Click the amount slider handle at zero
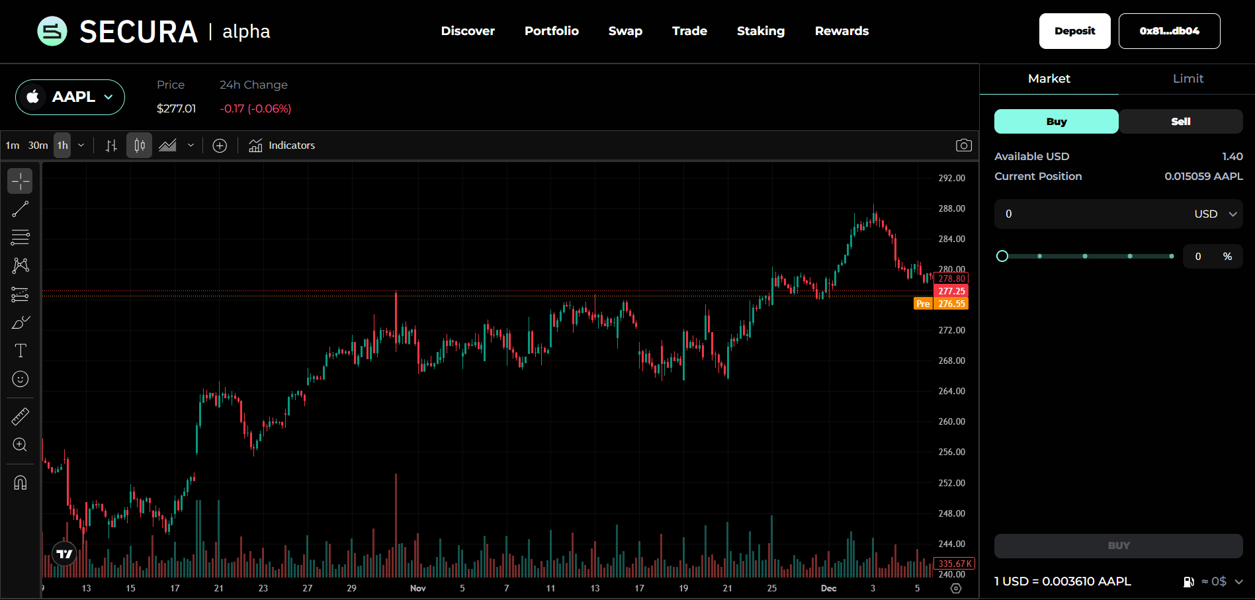 [x=1002, y=256]
